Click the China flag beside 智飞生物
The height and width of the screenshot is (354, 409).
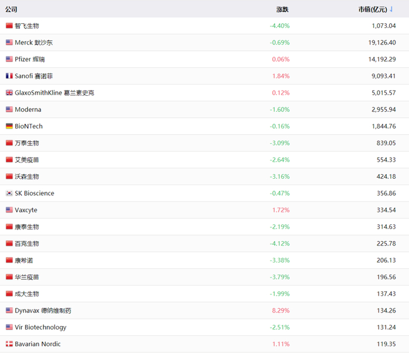(9, 26)
